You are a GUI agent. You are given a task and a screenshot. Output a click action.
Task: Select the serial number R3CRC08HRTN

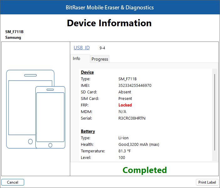click(x=132, y=118)
